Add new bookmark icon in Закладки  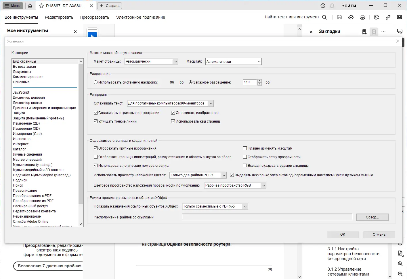tap(374, 32)
